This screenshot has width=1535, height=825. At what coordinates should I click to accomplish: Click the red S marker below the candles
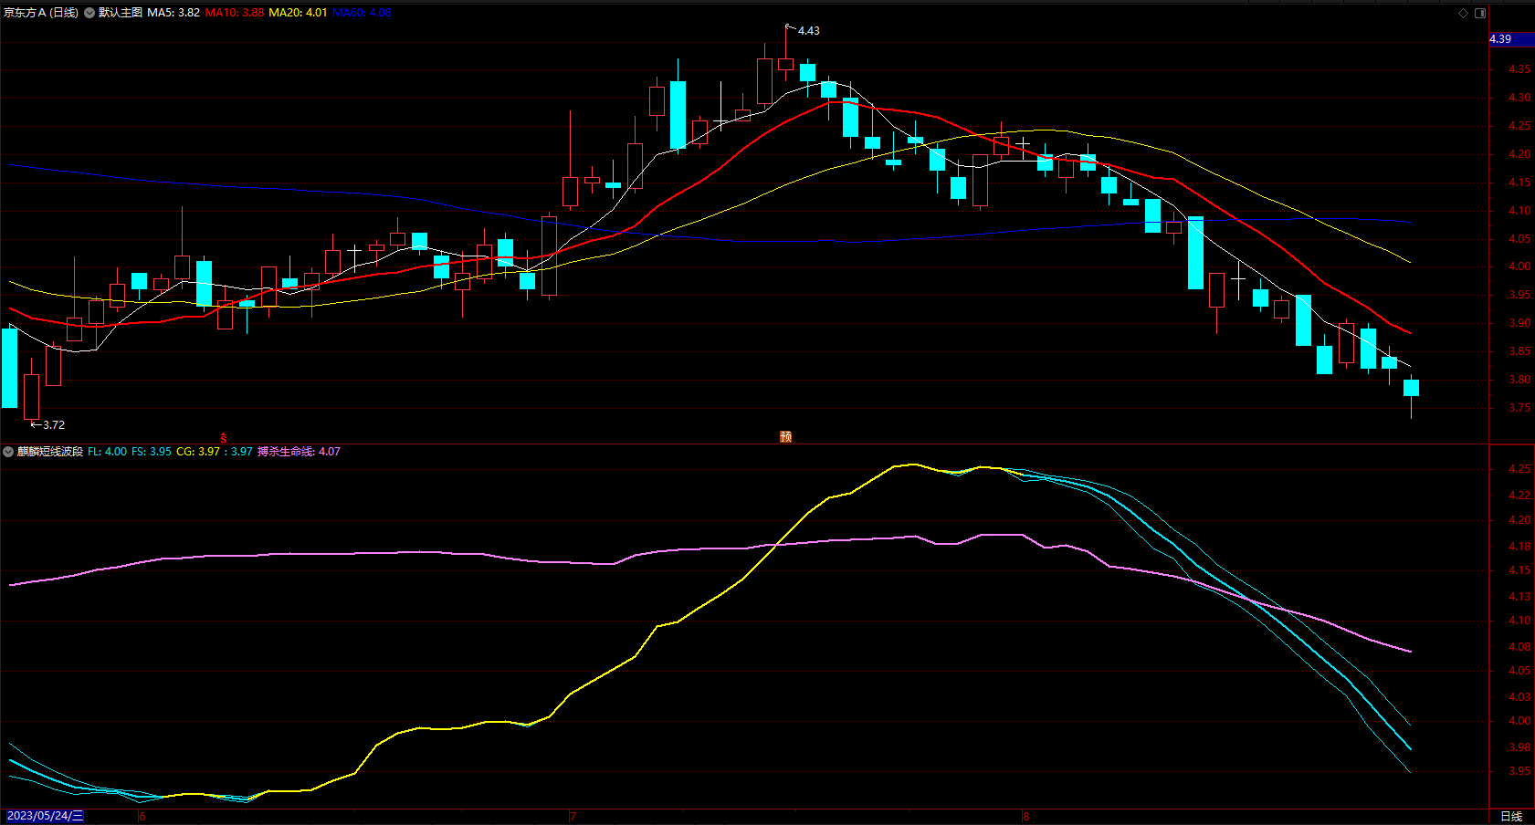(224, 438)
